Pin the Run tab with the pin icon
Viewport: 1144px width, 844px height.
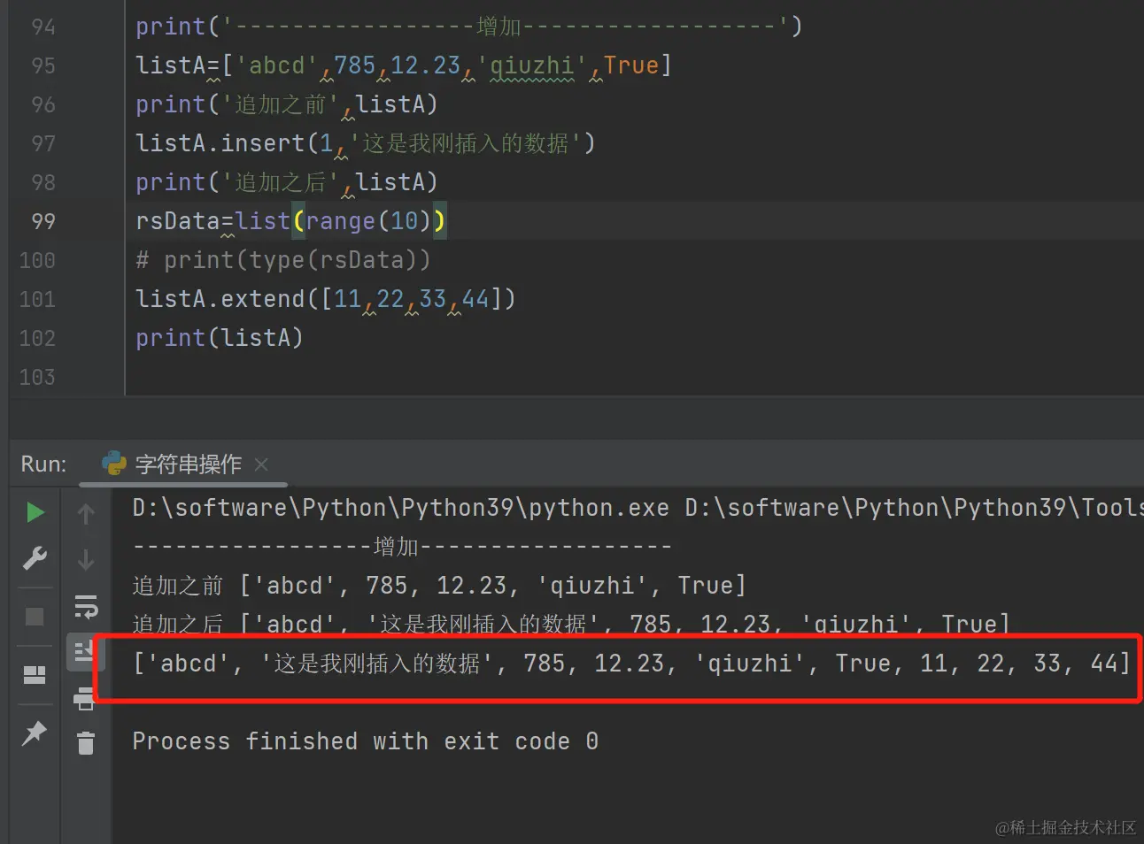pyautogui.click(x=35, y=733)
